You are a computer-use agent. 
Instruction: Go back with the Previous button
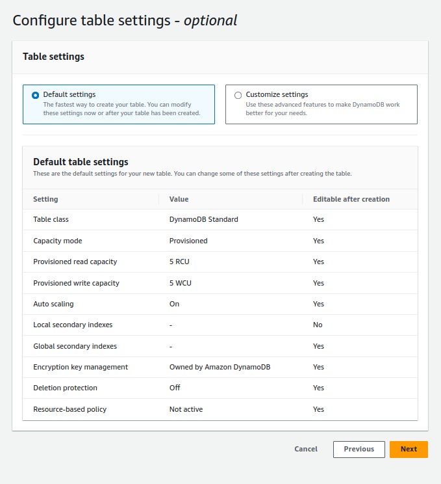click(x=359, y=449)
